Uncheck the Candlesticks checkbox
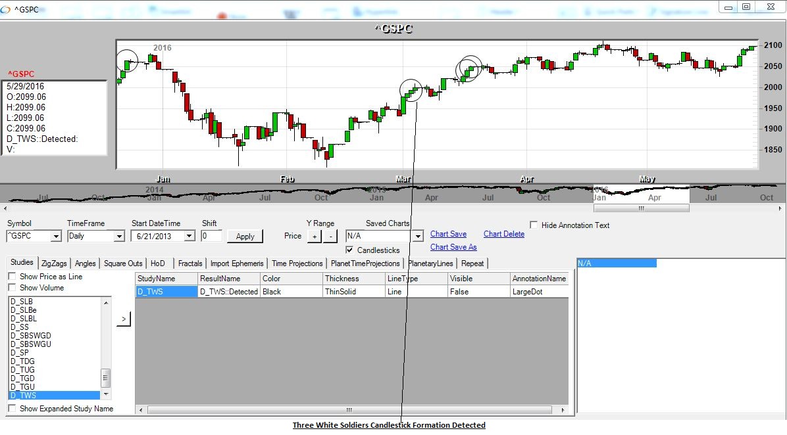This screenshot has width=787, height=435. tap(350, 250)
